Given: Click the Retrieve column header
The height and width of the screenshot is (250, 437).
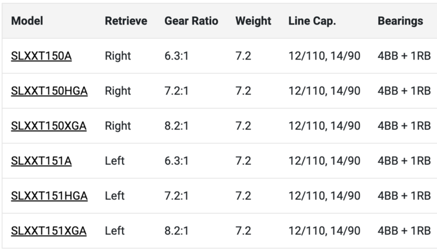Looking at the screenshot, I should [x=126, y=21].
